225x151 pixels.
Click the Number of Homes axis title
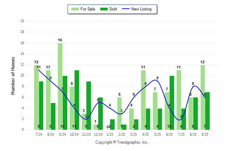(x=13, y=75)
